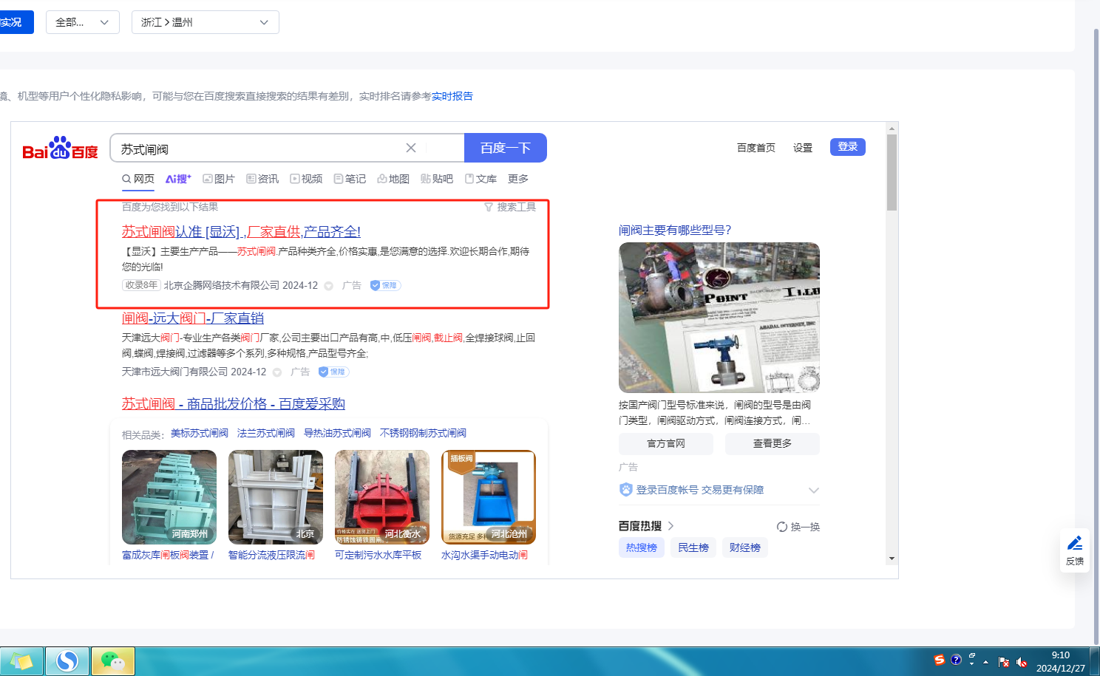Open the 河北沧州 blue gate thumbnail

pyautogui.click(x=489, y=497)
